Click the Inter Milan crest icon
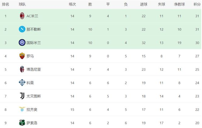The image size is (202, 128). [22, 43]
